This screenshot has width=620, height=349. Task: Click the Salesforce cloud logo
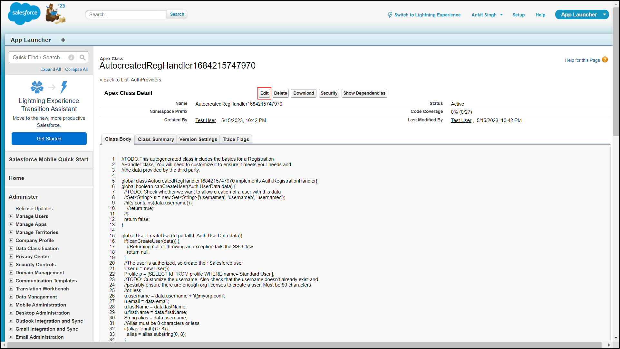[24, 14]
